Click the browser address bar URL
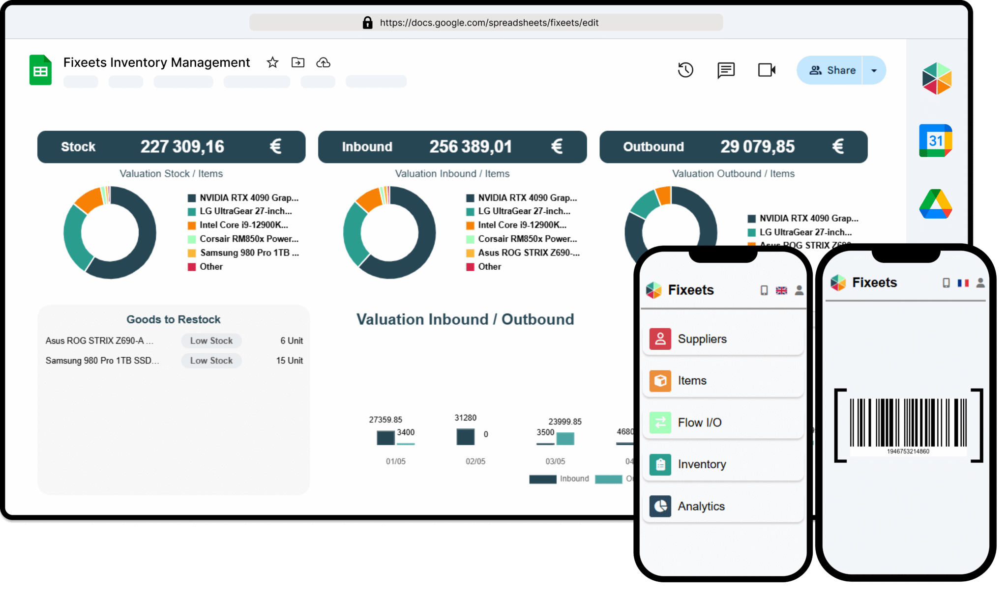The image size is (1007, 595). [x=489, y=23]
